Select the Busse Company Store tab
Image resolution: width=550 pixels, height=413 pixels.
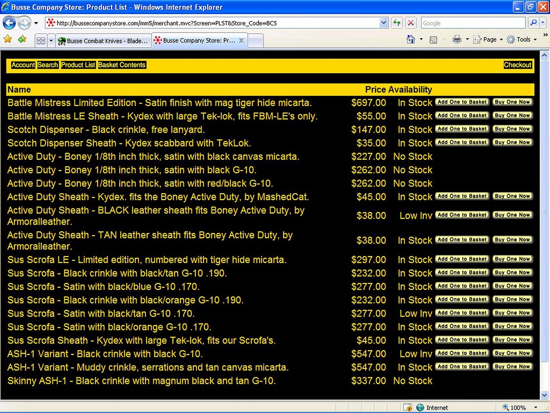[195, 40]
